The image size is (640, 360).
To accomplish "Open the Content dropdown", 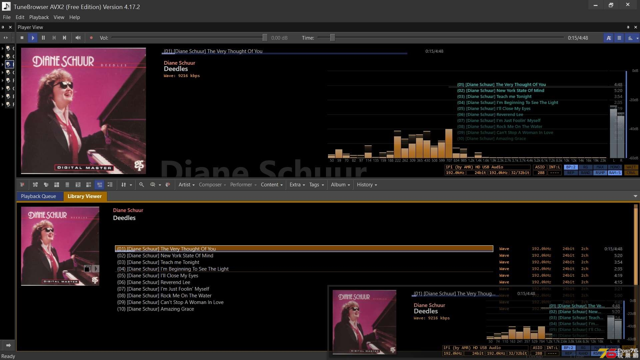I will pyautogui.click(x=271, y=185).
